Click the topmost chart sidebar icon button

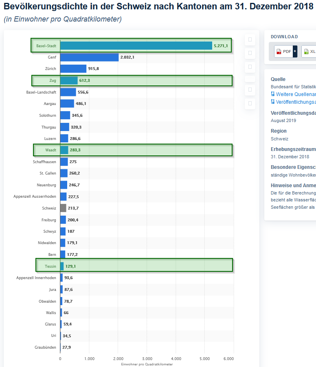[x=250, y=39]
